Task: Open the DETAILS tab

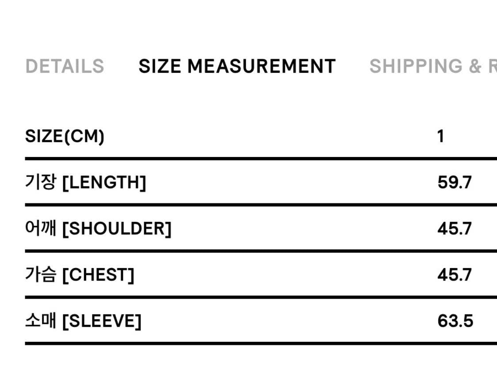Action: point(64,67)
